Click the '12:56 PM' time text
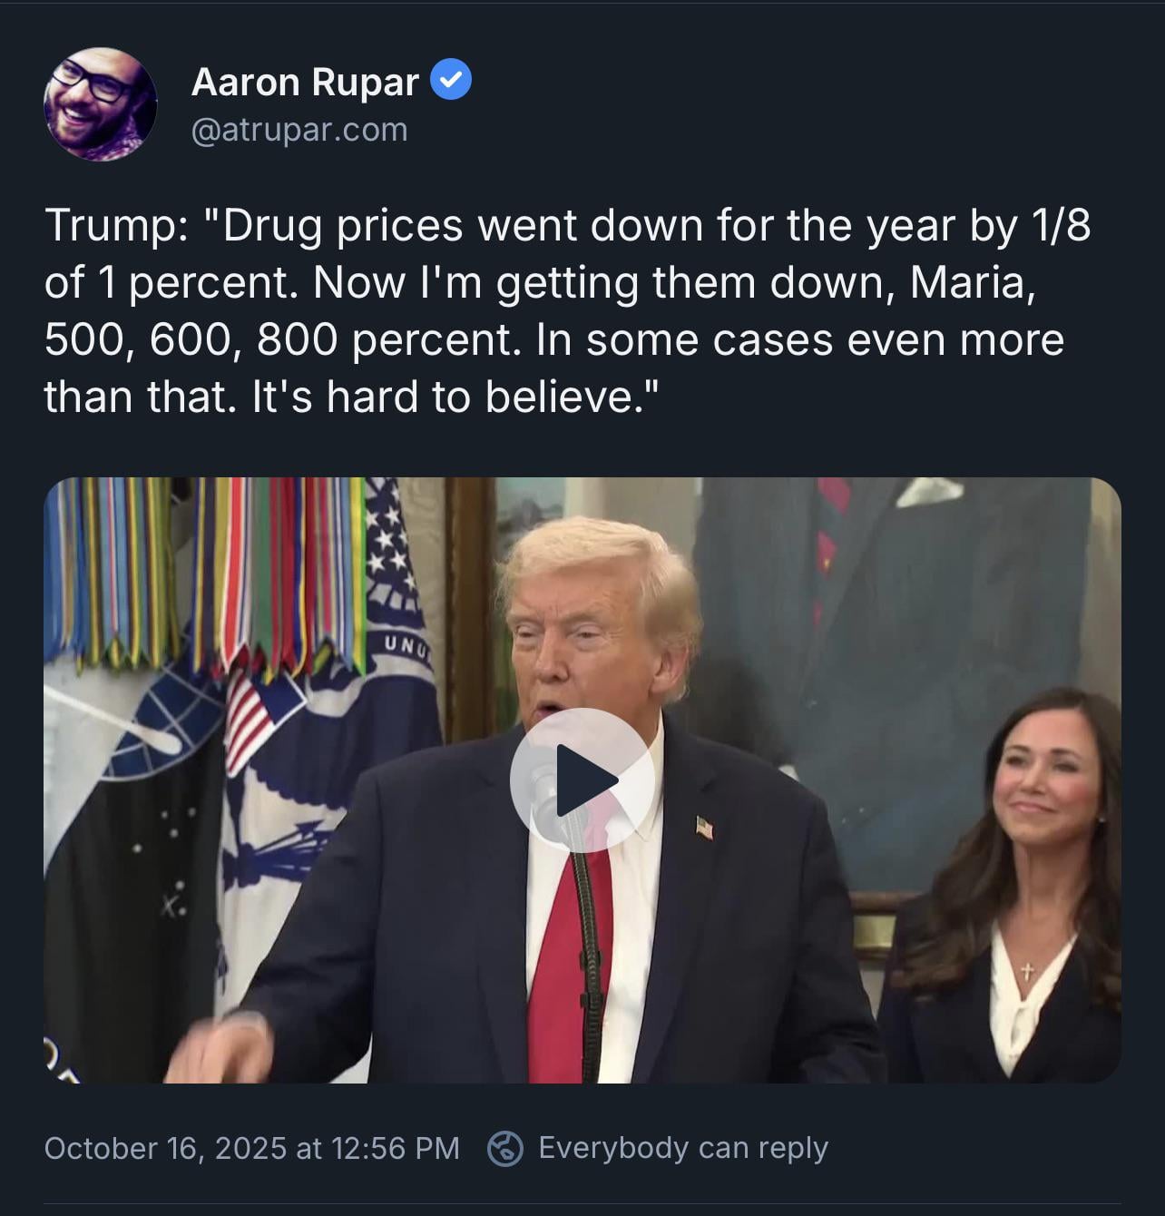Viewport: 1165px width, 1216px height. [x=396, y=1148]
